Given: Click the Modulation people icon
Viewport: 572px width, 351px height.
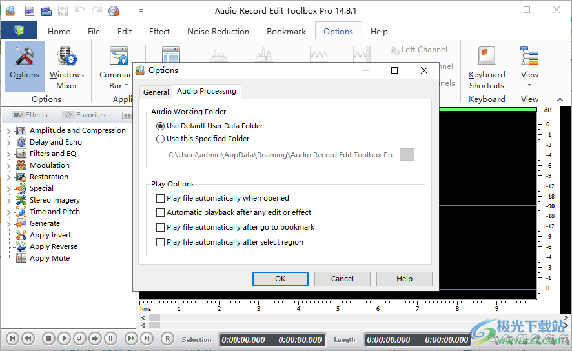Looking at the screenshot, I should click(21, 165).
